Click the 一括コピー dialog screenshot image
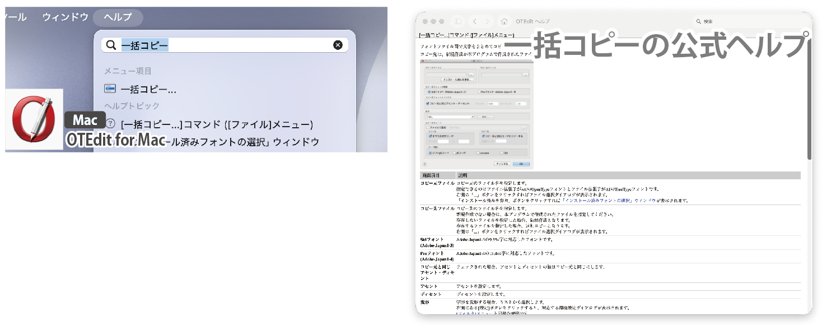The image size is (822, 325). coord(475,112)
